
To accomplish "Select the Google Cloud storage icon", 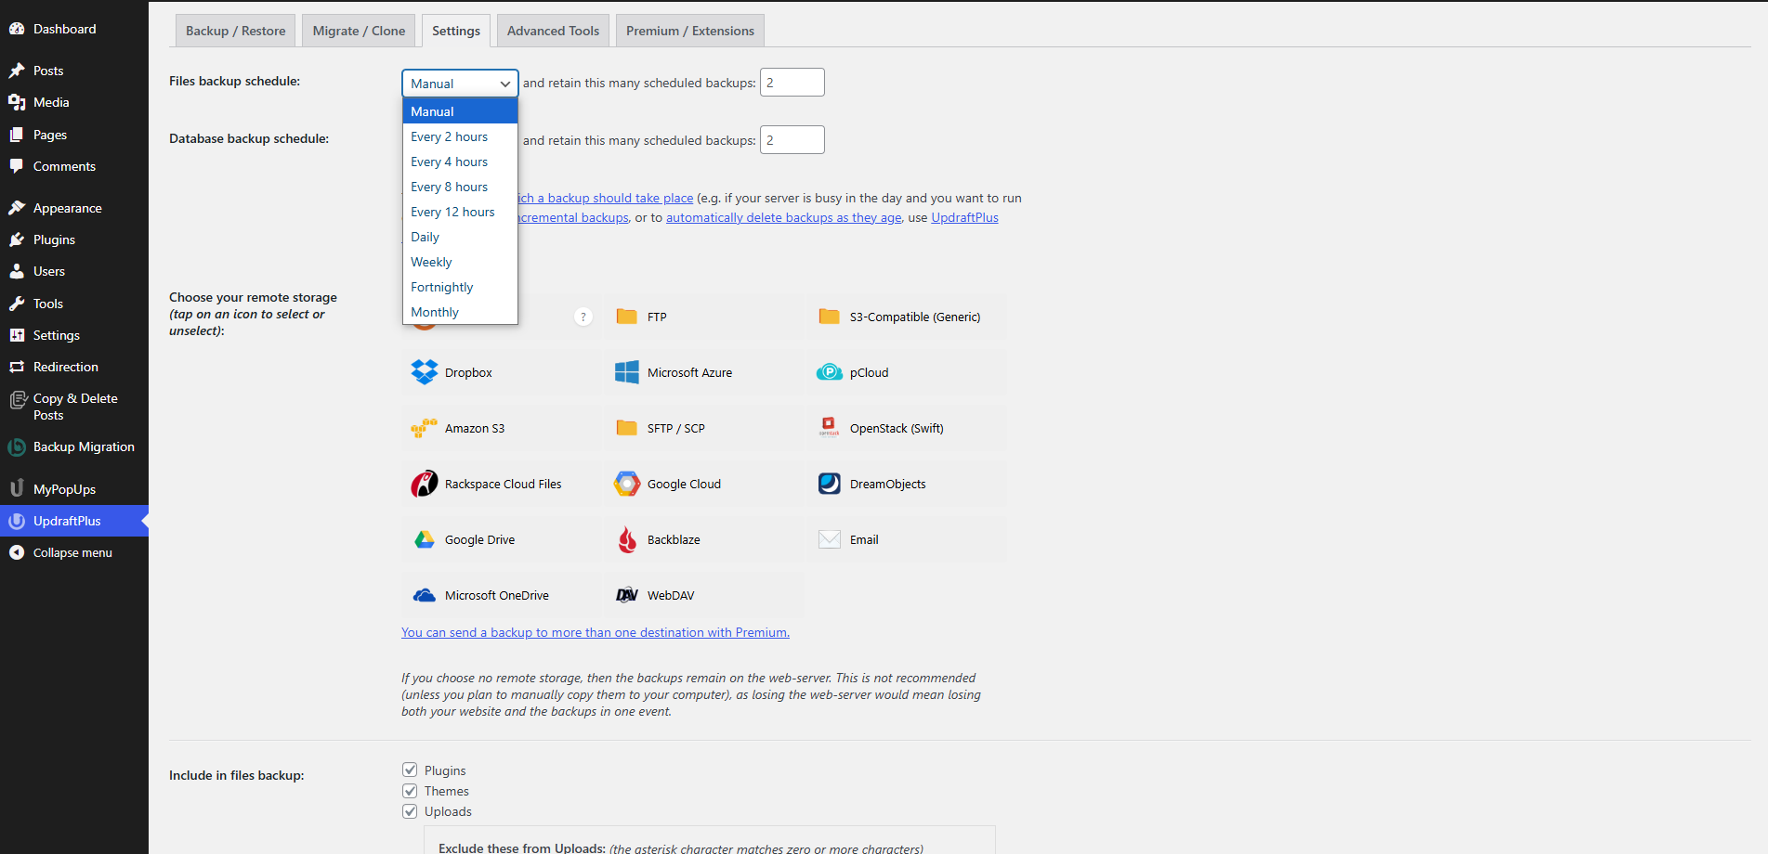I will pos(627,484).
